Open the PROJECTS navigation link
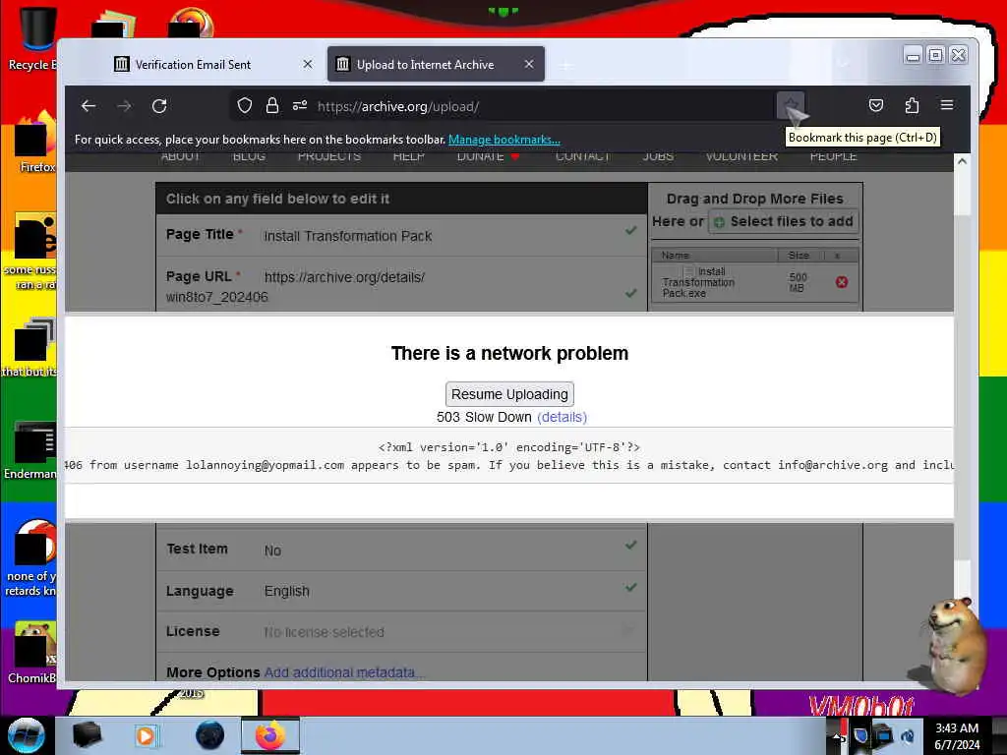The height and width of the screenshot is (755, 1007). [x=328, y=156]
